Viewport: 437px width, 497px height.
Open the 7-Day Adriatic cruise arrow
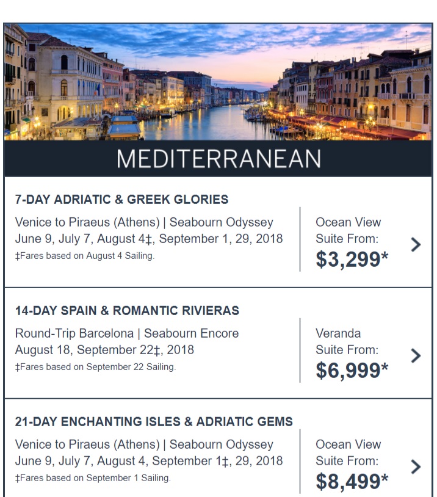pyautogui.click(x=416, y=244)
